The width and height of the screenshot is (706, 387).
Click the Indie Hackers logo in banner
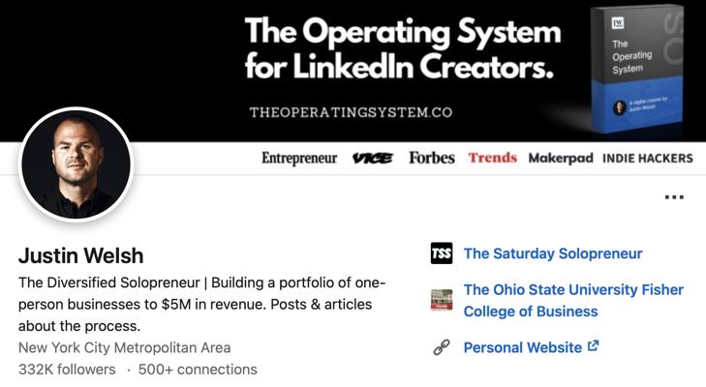[x=648, y=159]
